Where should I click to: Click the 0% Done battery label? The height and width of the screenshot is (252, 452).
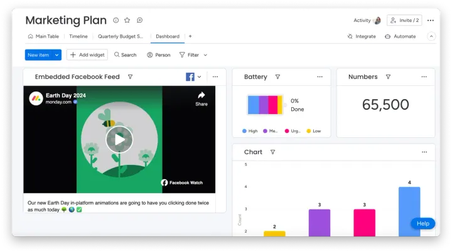coord(297,105)
